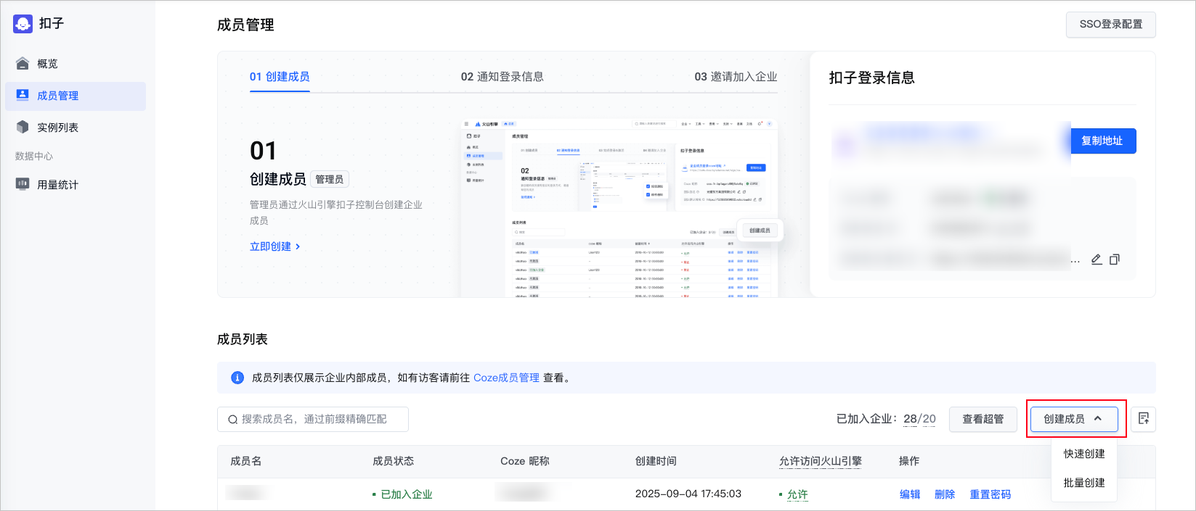Open the Coze成员管理 link
The width and height of the screenshot is (1196, 511).
pyautogui.click(x=506, y=378)
